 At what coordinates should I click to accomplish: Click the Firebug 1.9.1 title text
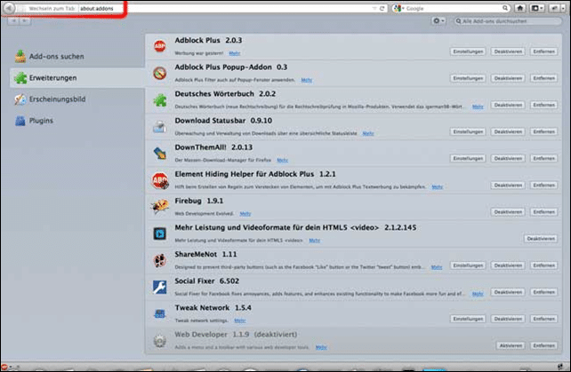pyautogui.click(x=199, y=201)
